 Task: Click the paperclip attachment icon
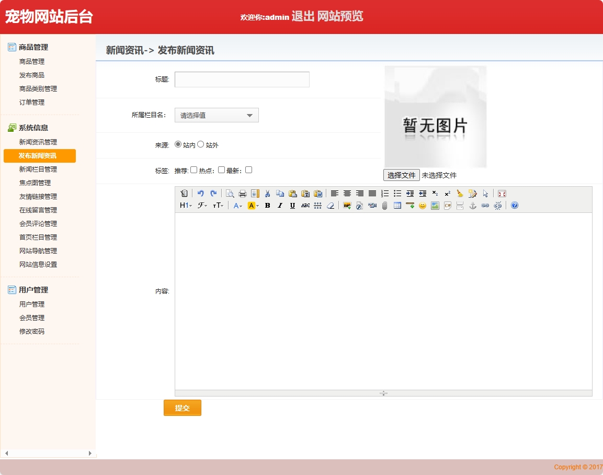point(385,205)
